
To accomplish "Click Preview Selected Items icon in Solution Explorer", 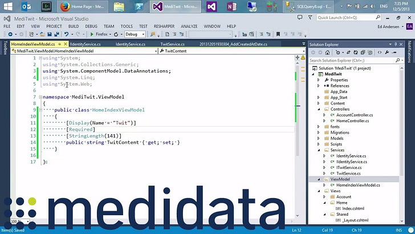I will point(394,53).
